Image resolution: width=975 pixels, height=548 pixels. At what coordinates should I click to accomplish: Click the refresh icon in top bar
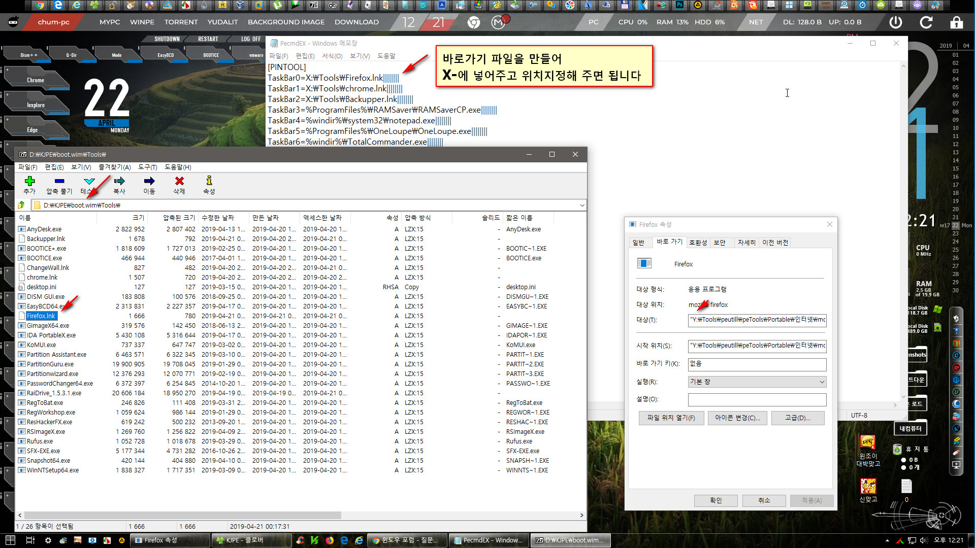pos(926,22)
